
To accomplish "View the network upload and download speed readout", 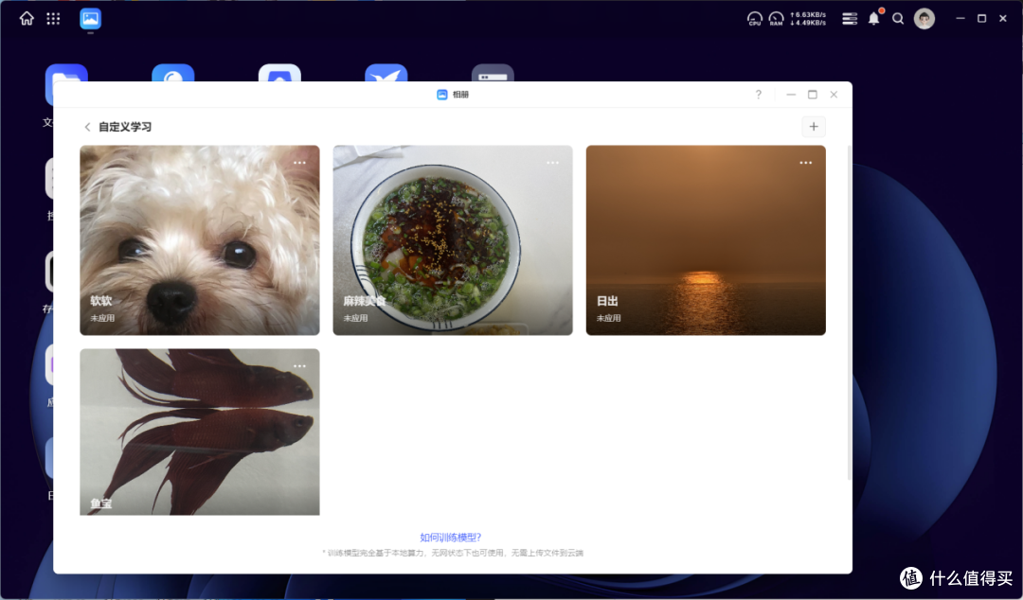I will tap(808, 19).
